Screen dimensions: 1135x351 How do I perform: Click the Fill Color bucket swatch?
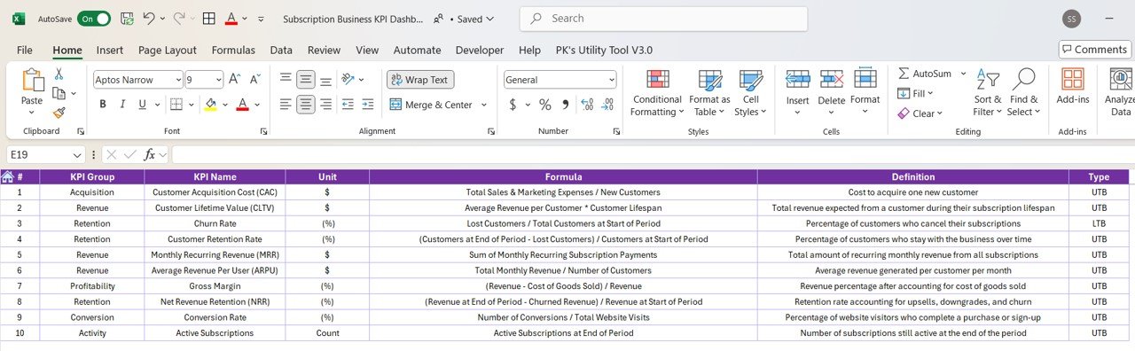tap(210, 105)
